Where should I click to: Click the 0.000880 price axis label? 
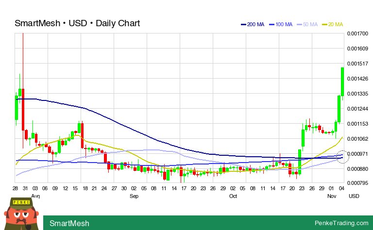[357, 169]
